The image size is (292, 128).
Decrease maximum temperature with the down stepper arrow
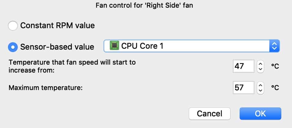tap(260, 91)
